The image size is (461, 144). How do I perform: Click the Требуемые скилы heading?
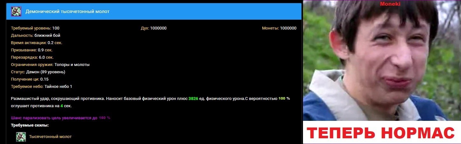[30, 125]
